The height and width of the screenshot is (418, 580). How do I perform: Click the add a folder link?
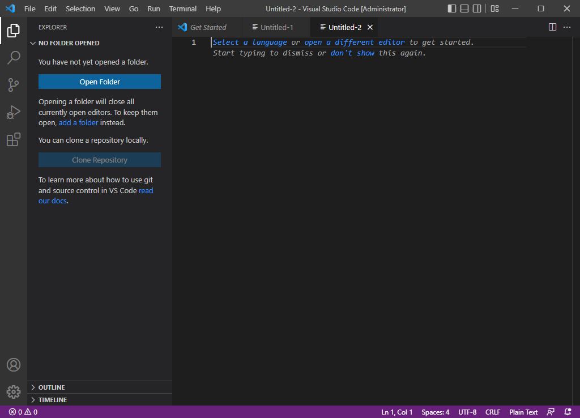click(x=78, y=122)
